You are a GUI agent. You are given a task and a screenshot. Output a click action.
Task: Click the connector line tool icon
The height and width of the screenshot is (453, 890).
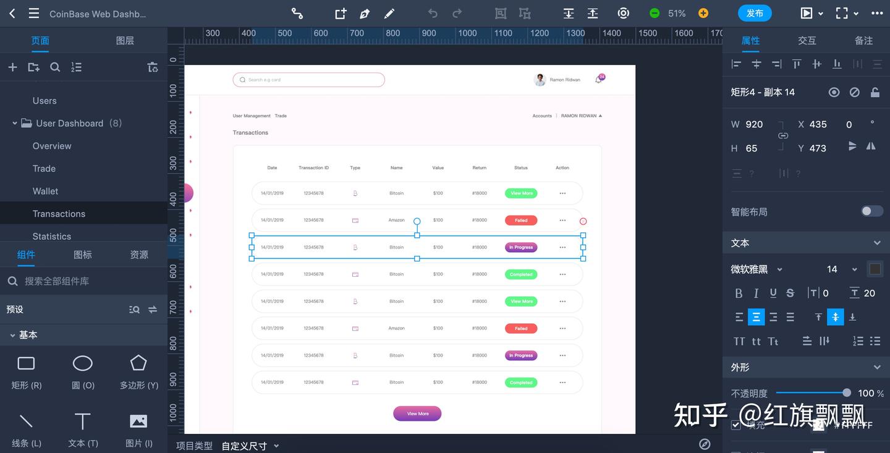point(297,14)
